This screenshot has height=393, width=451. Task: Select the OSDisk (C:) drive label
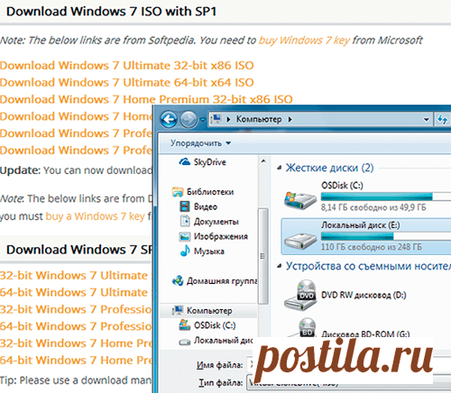[x=342, y=186]
